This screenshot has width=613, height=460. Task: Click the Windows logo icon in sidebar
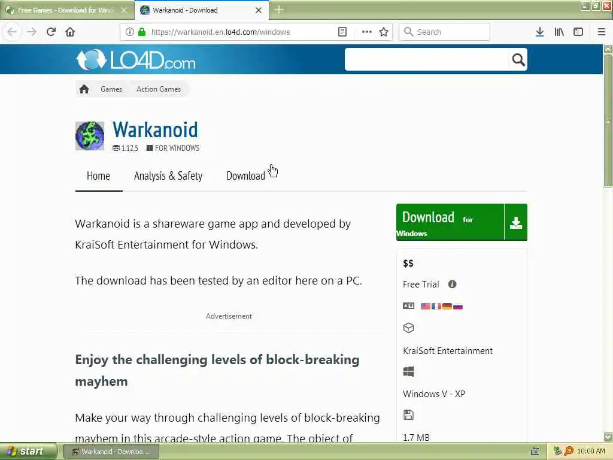point(408,371)
